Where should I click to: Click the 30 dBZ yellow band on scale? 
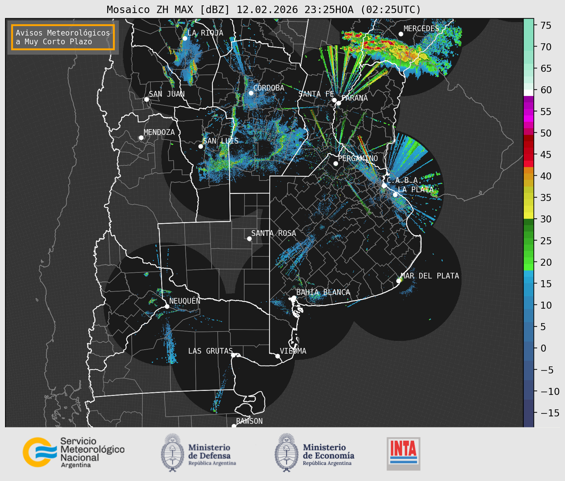coord(528,216)
